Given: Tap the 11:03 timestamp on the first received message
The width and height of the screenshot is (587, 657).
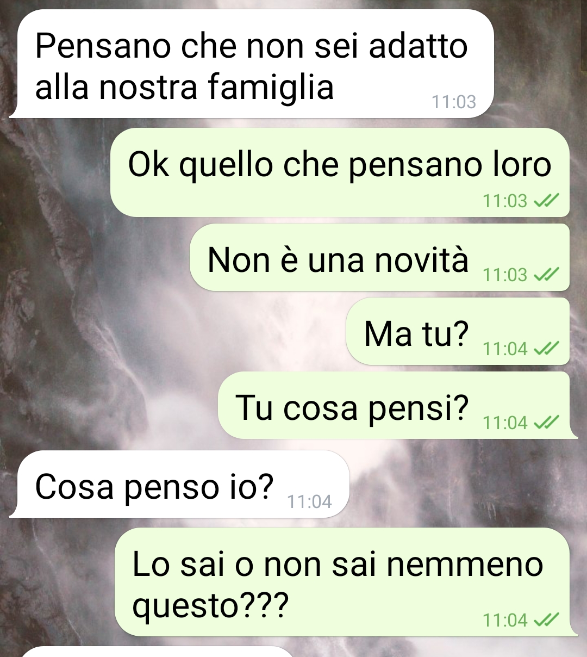Looking at the screenshot, I should pos(454,102).
